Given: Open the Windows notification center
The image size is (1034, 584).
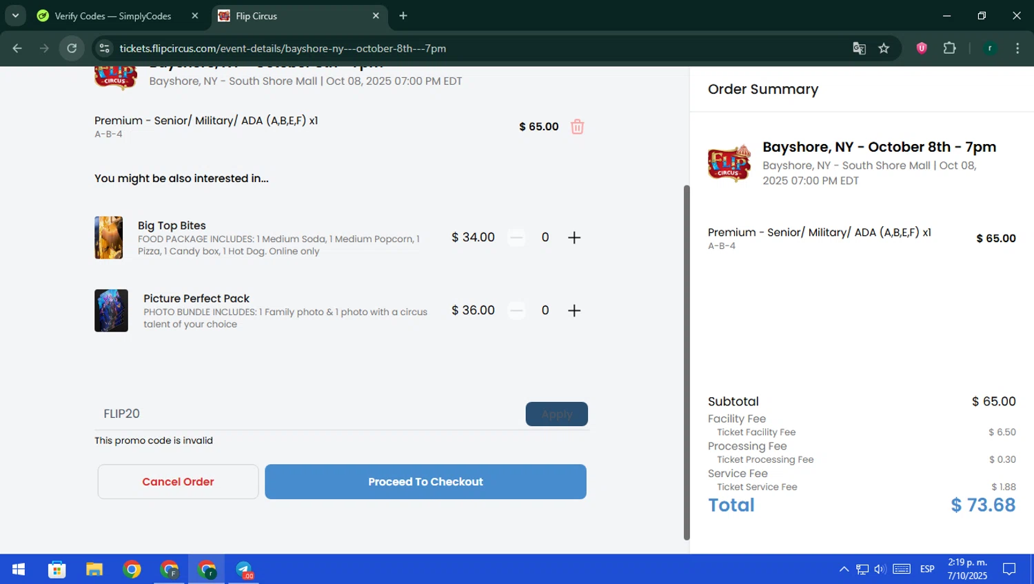Looking at the screenshot, I should tap(1009, 570).
